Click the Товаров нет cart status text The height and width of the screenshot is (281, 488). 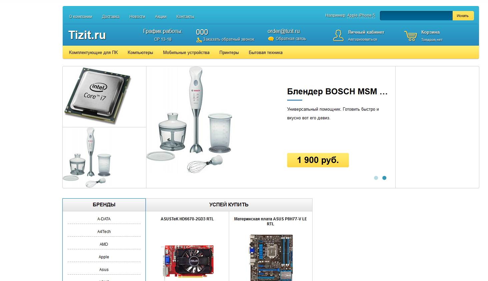[432, 40]
